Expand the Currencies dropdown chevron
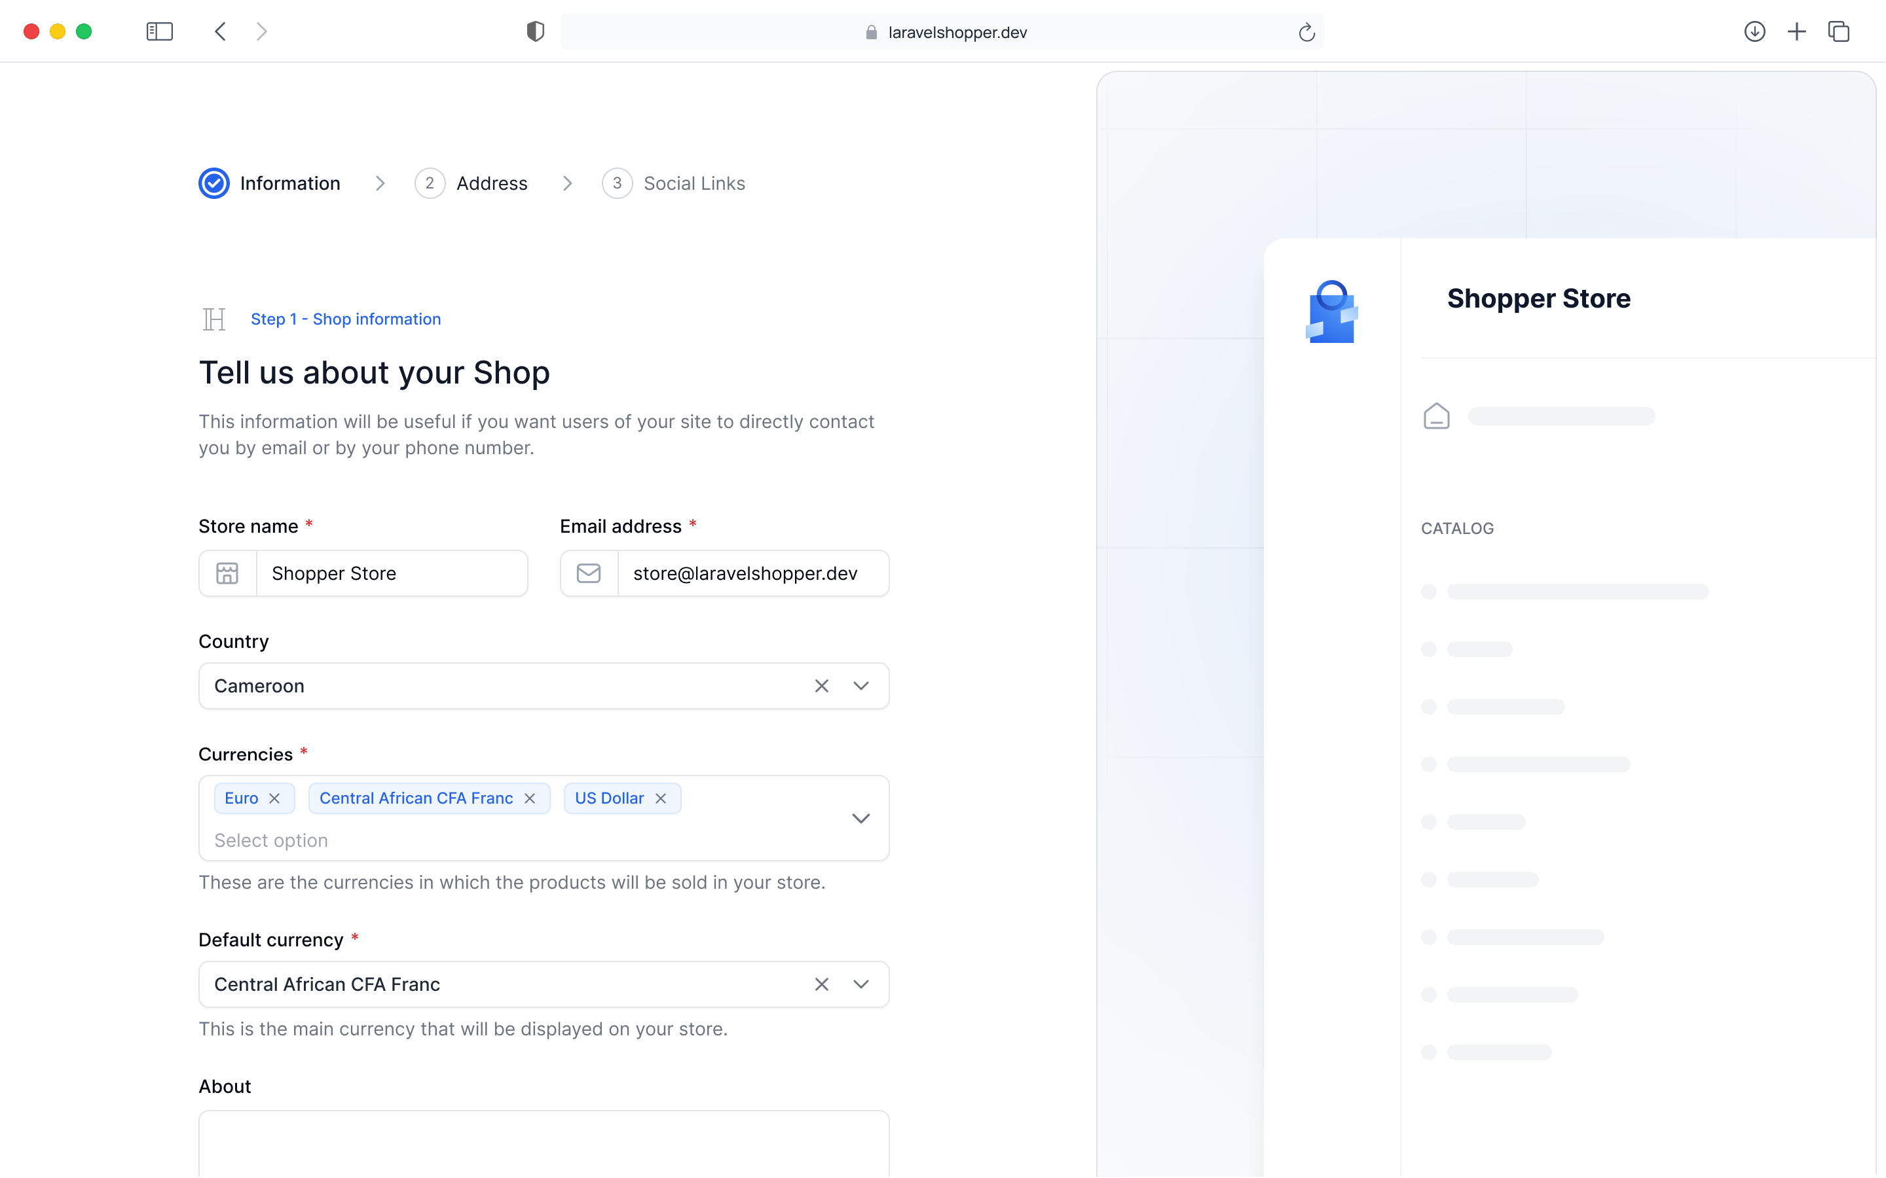 coord(860,818)
